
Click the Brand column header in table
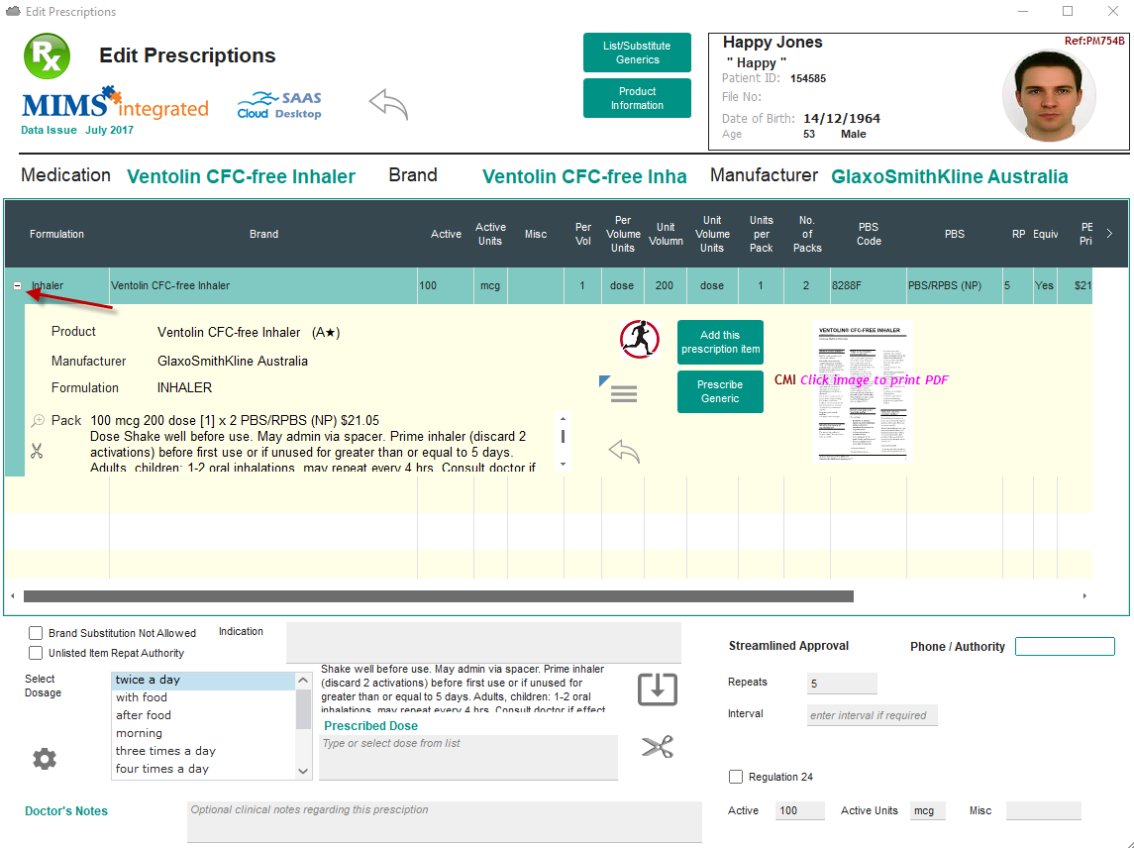(264, 234)
